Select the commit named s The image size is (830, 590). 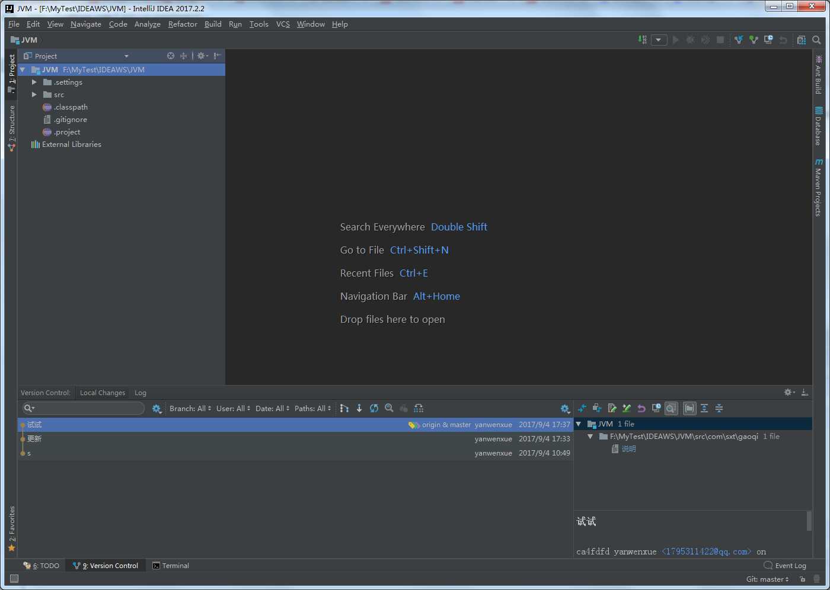[x=295, y=453]
